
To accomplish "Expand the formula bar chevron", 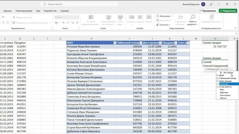I will 236,33.
